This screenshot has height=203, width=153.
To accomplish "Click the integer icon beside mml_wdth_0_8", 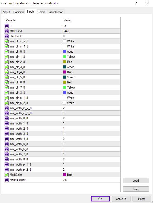I will (x=6, y=118).
